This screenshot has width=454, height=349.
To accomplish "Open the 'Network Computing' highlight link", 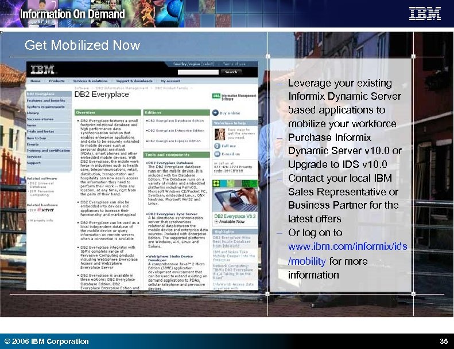I will point(233,272).
